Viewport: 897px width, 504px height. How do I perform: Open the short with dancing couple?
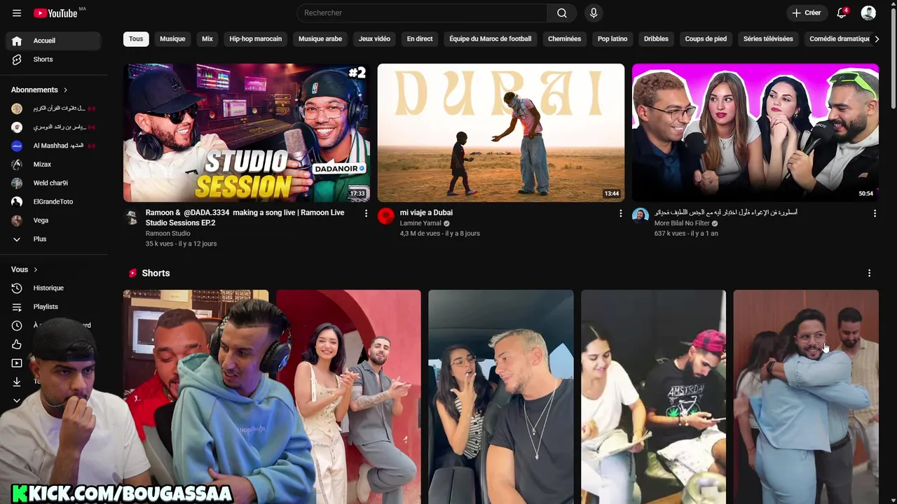[348, 397]
